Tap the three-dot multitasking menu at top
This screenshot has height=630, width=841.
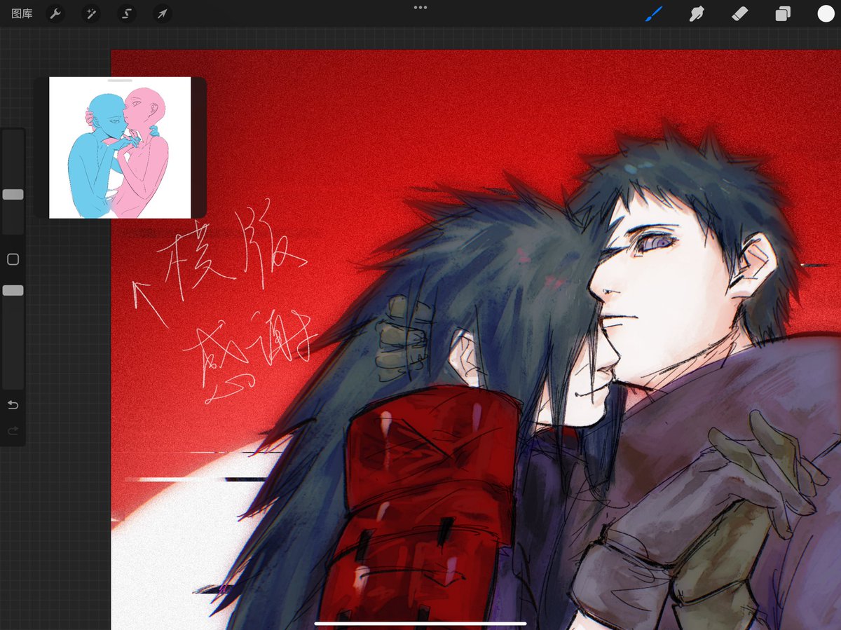[420, 8]
